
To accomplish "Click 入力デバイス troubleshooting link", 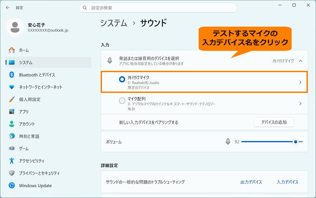I will [288, 182].
